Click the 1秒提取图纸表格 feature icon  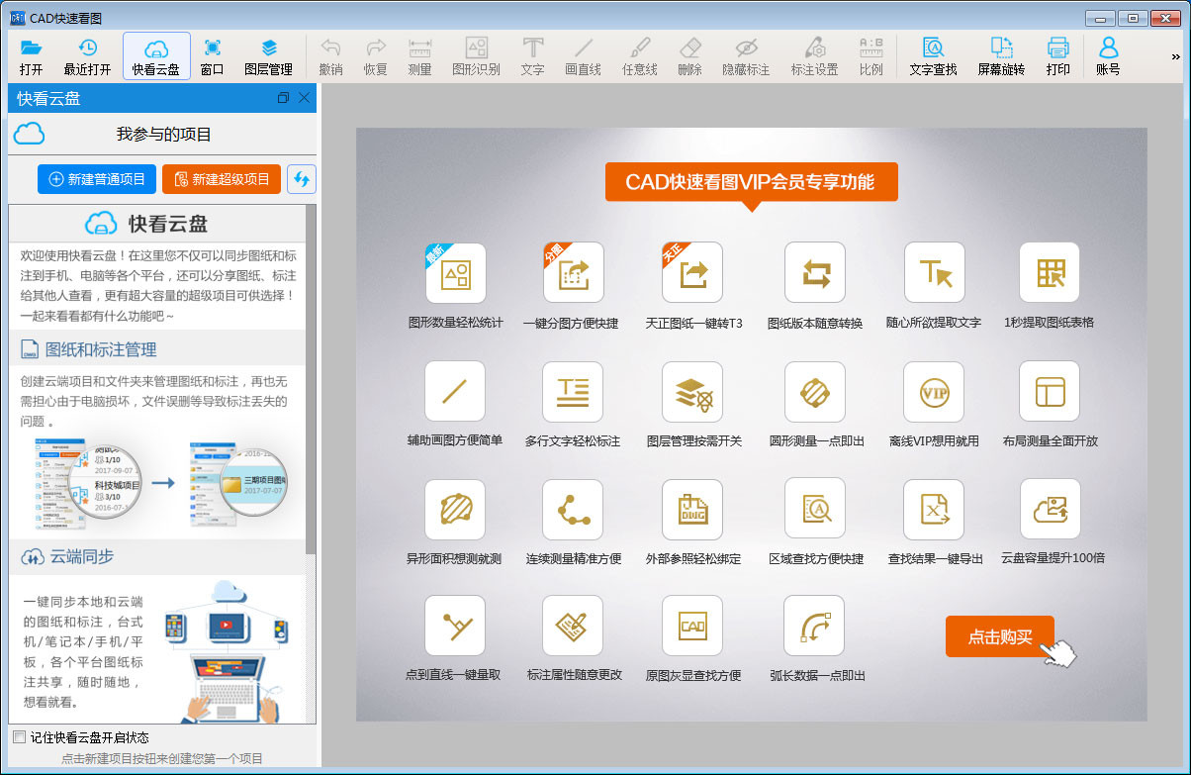click(x=1050, y=272)
